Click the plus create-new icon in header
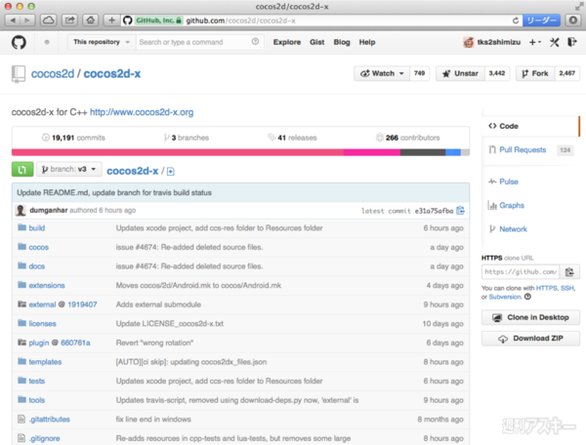The image size is (586, 445). 535,42
